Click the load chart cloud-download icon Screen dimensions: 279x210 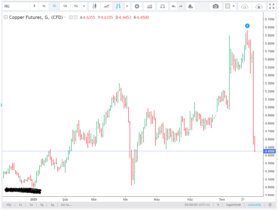pos(244,6)
